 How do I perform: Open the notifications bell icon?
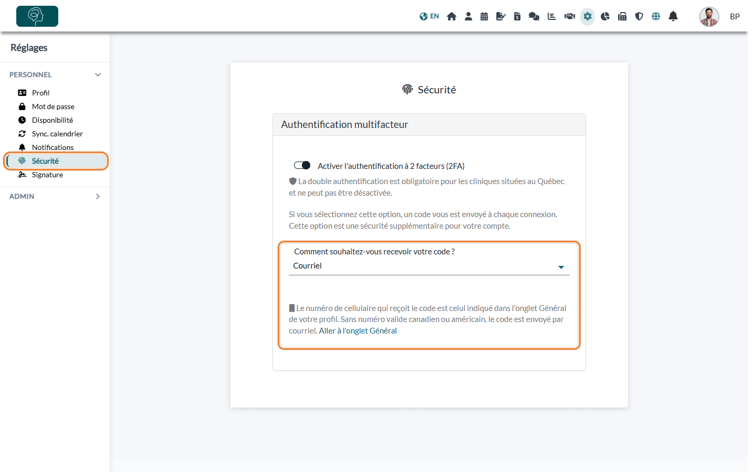coord(673,16)
